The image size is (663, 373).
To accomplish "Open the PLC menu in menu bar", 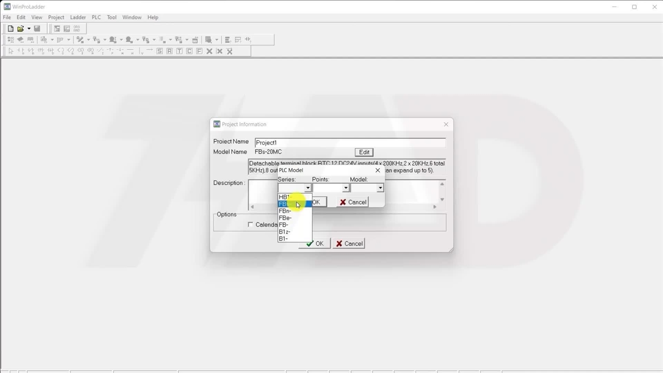I will pyautogui.click(x=96, y=17).
